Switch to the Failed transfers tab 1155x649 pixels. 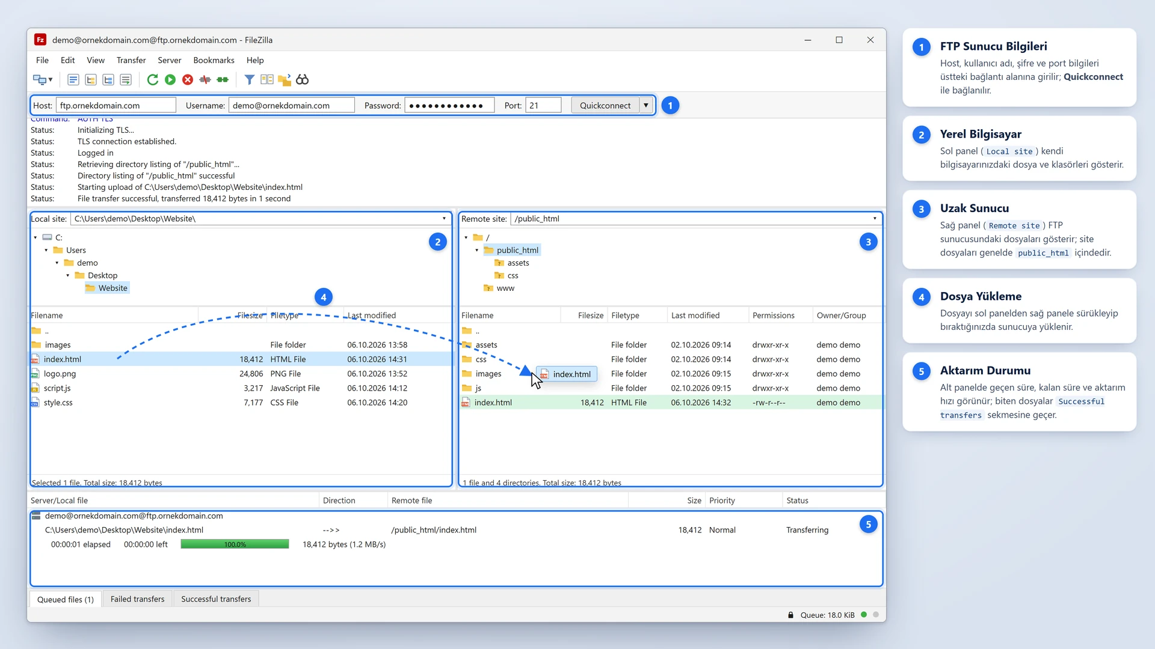tap(137, 599)
